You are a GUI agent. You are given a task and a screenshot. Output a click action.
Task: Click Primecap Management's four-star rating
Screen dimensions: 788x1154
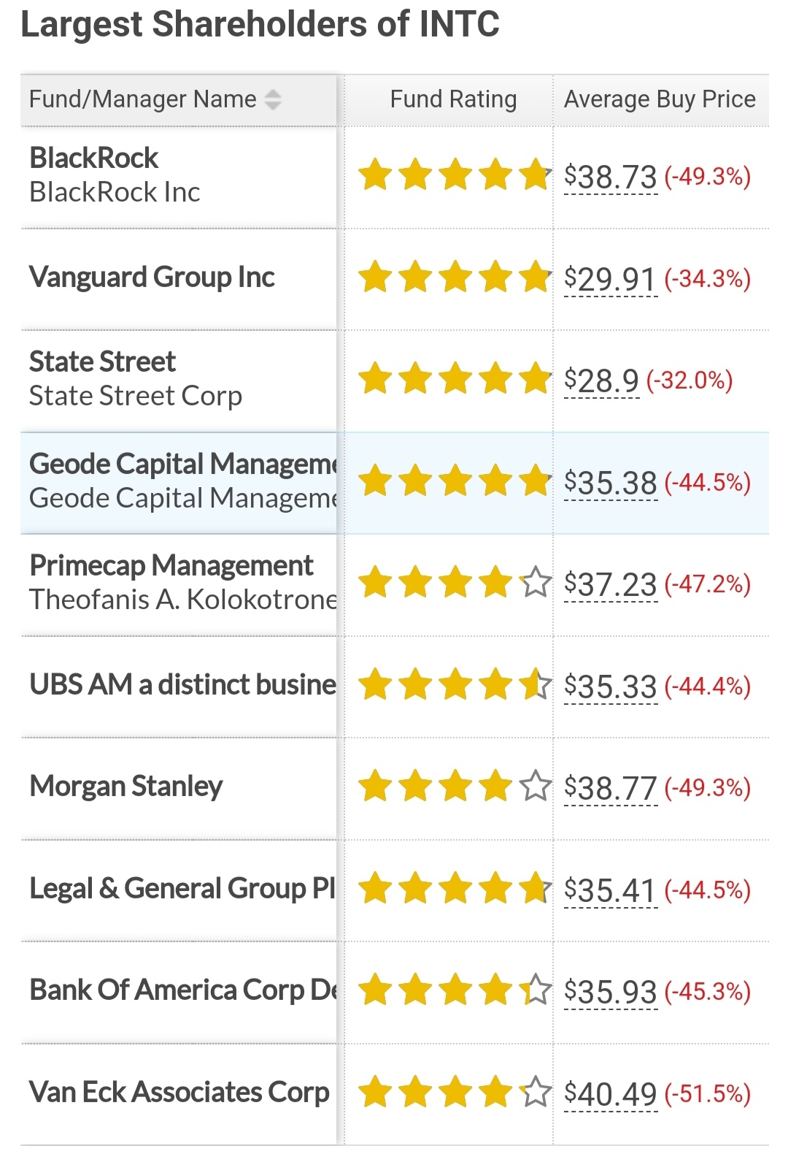pyautogui.click(x=454, y=583)
